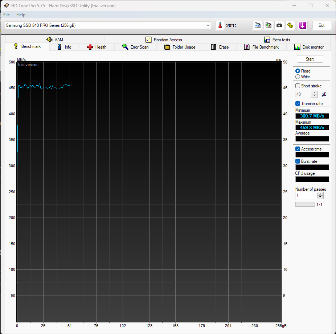Select the Write radio button
This screenshot has height=334, width=336.
coord(298,77)
